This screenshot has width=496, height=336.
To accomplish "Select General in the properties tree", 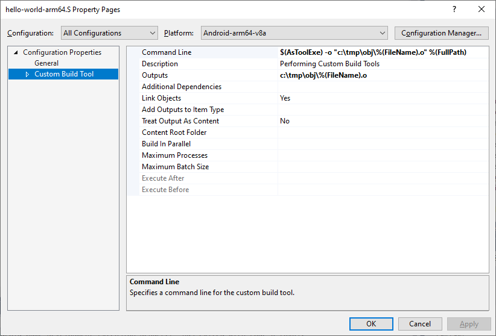I will (46, 63).
